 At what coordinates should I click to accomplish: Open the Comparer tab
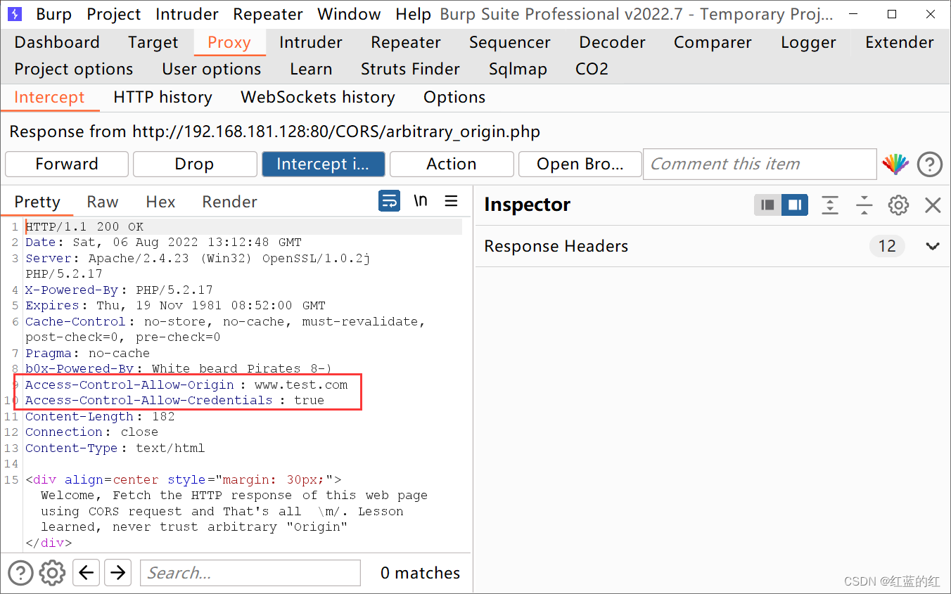(x=713, y=42)
